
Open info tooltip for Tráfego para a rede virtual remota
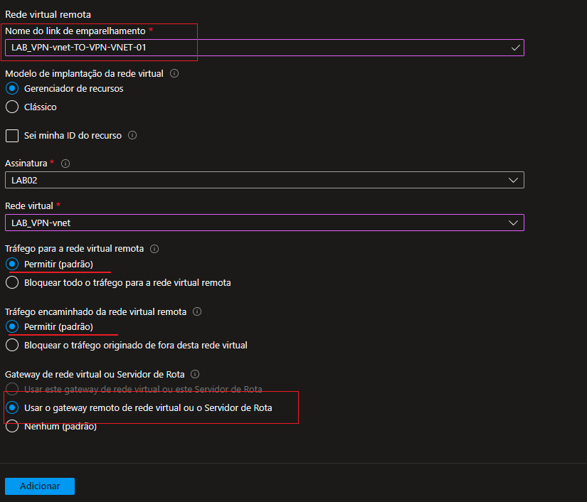tap(154, 249)
